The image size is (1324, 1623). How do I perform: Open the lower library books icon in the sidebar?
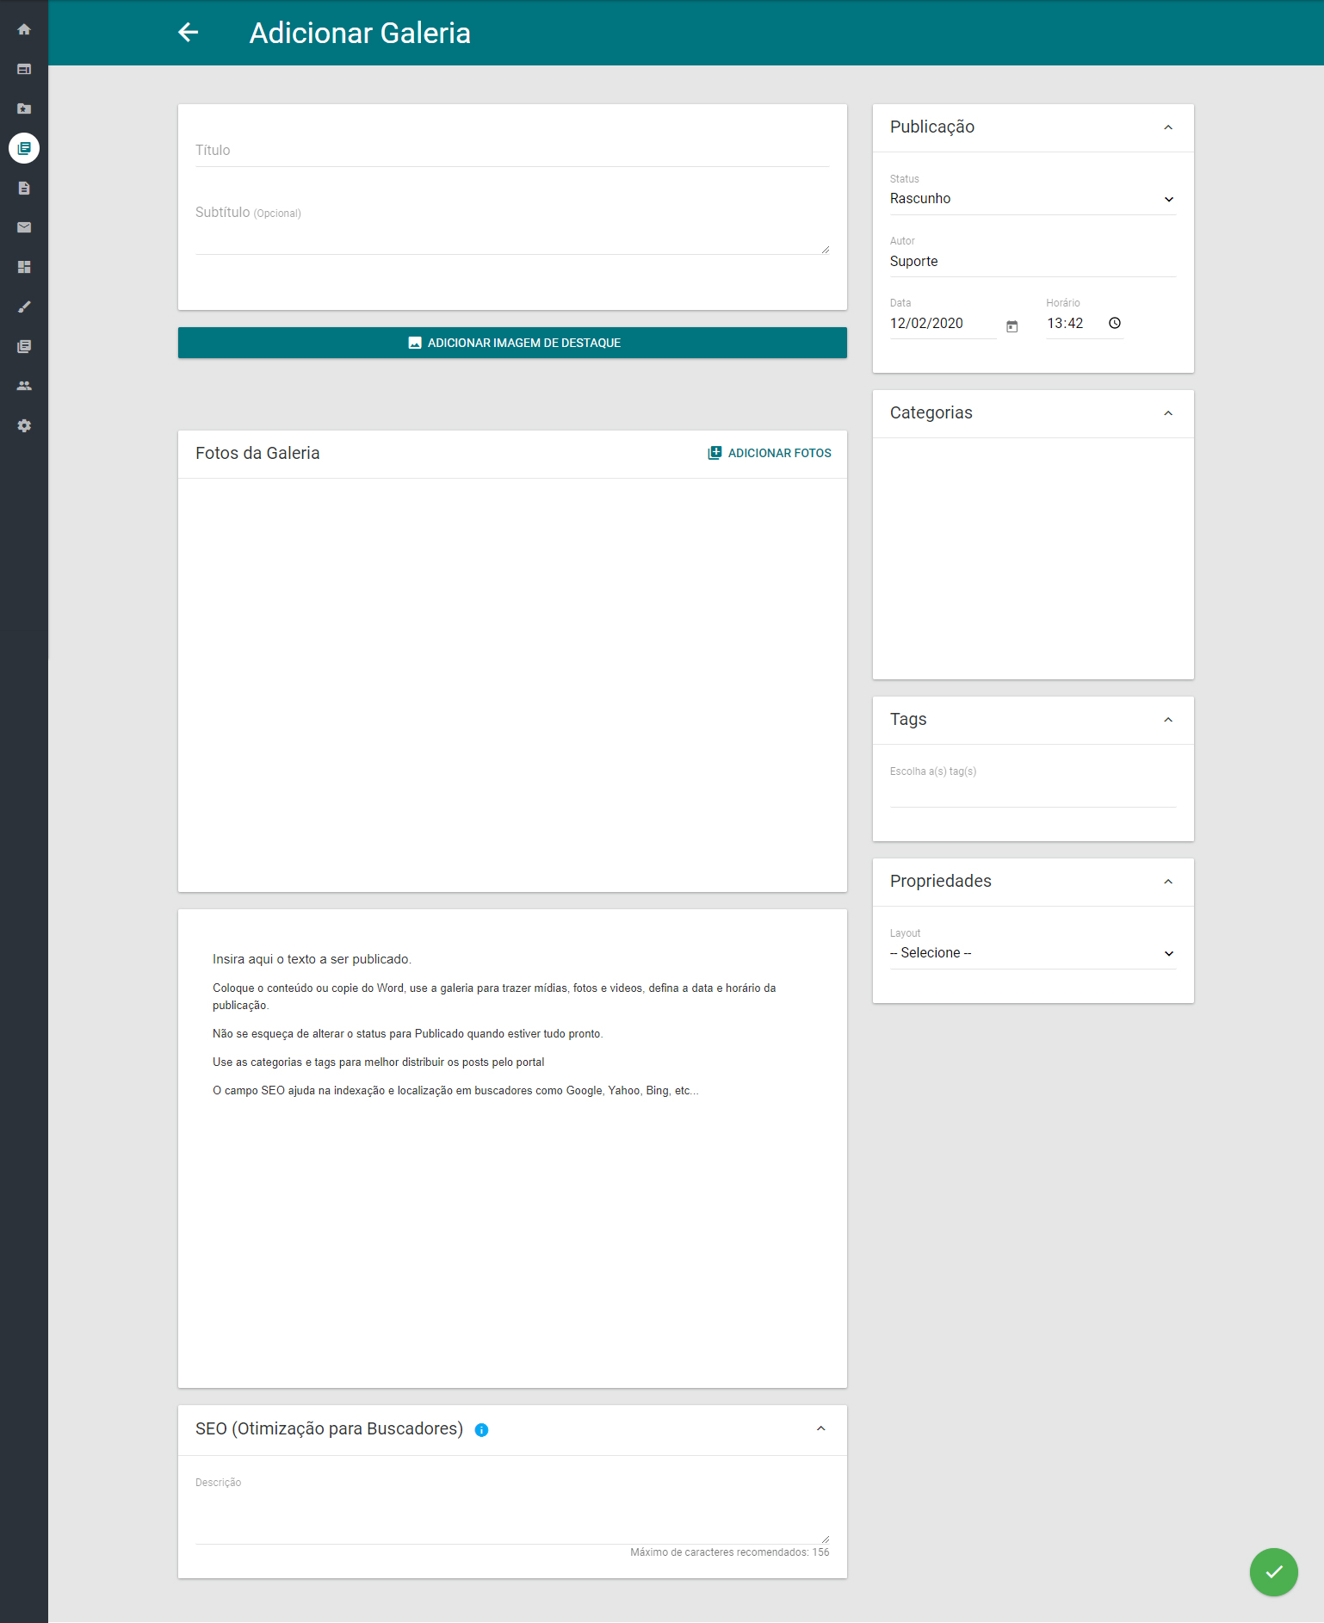click(24, 346)
